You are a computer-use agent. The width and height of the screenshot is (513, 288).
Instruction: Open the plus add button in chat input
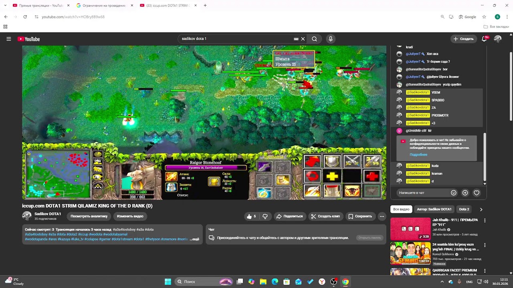pos(465,193)
